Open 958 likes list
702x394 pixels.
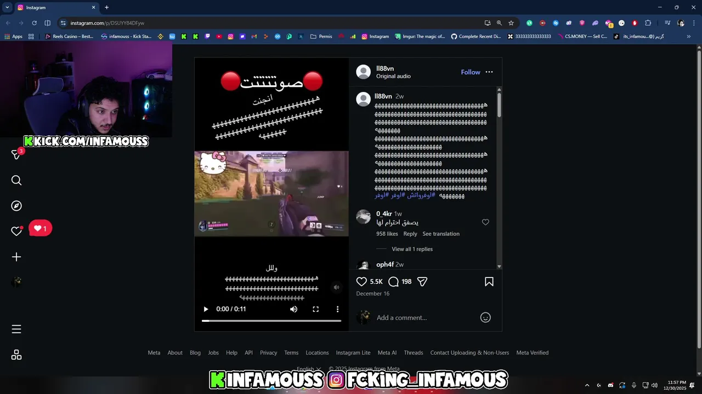[x=387, y=234]
